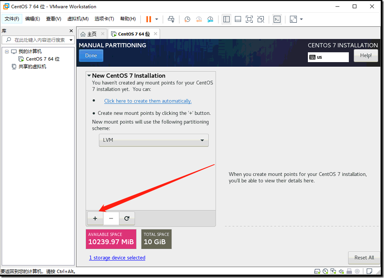The width and height of the screenshot is (384, 278).
Task: Open the 文件(F) menu
Action: click(12, 19)
